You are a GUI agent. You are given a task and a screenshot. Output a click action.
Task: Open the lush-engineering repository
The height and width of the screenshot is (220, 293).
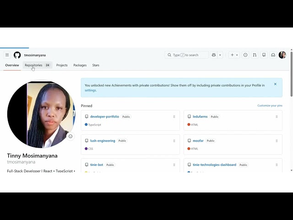tap(103, 141)
